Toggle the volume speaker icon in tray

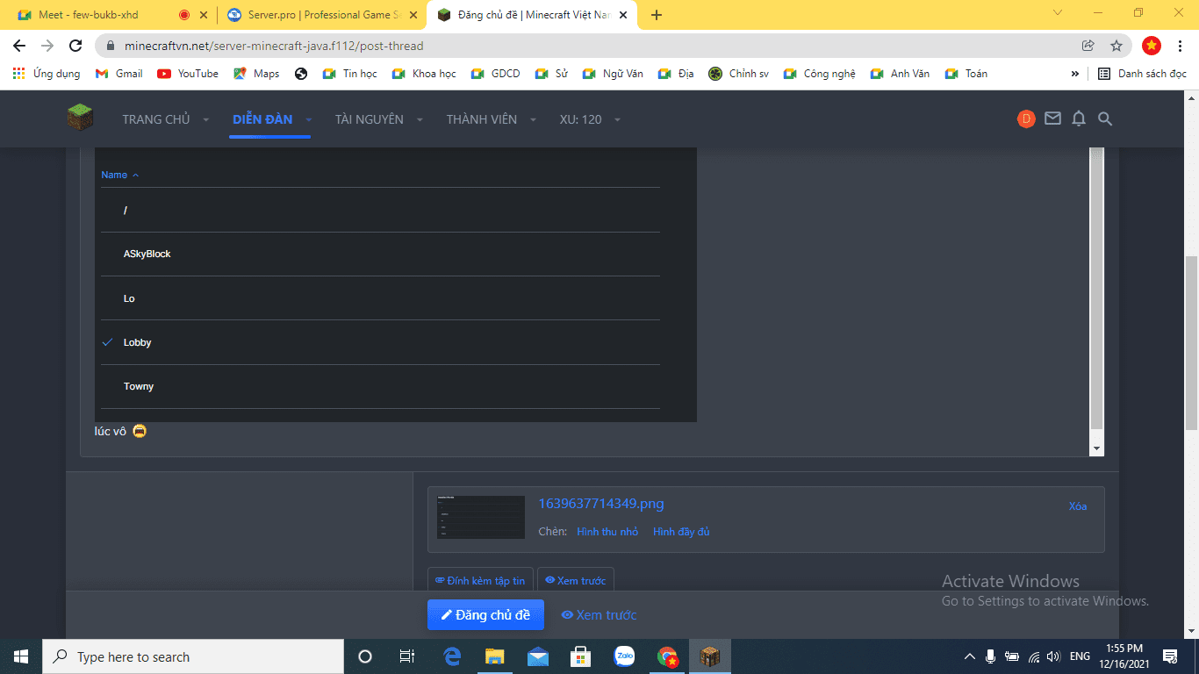point(1053,656)
